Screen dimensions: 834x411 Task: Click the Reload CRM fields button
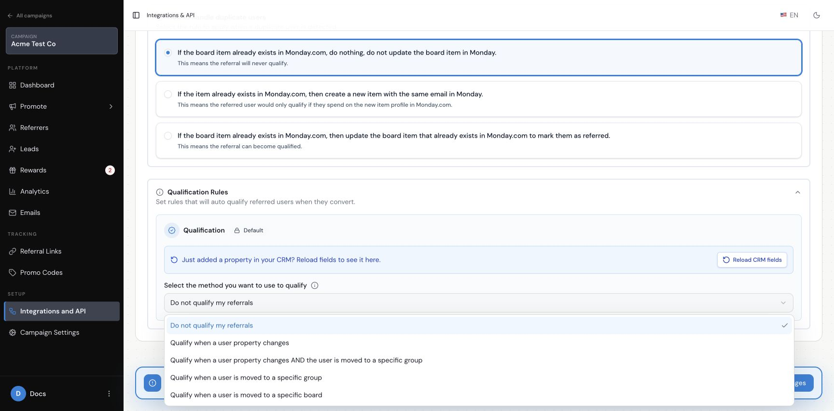(752, 260)
